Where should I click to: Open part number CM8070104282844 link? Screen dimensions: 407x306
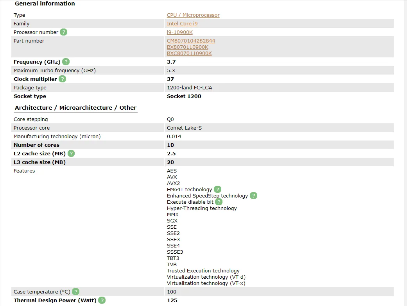(191, 41)
